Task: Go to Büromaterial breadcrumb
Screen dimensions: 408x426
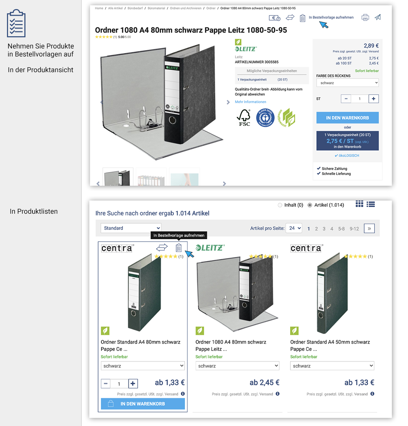Action: [x=156, y=8]
